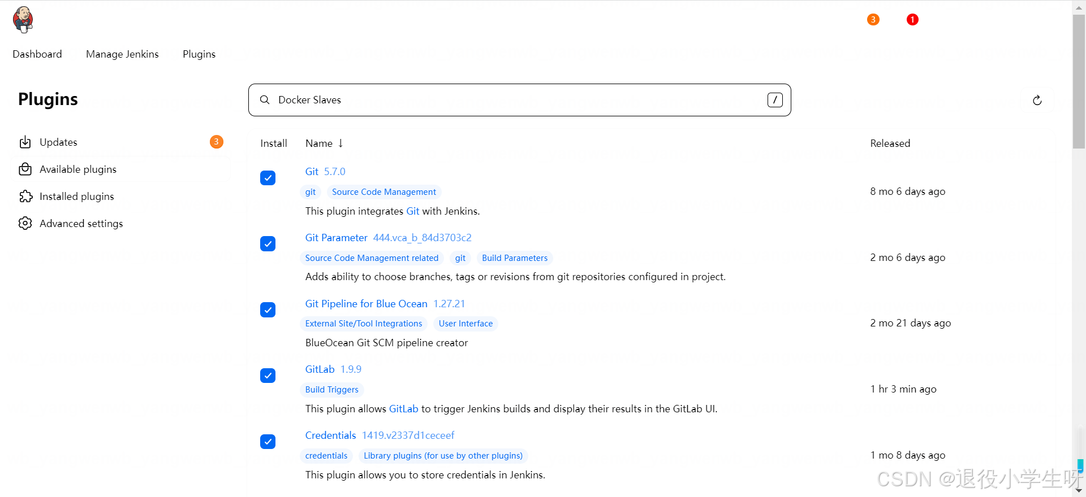Uncheck the Git Pipeline for Blue Ocean checkbox

[268, 310]
